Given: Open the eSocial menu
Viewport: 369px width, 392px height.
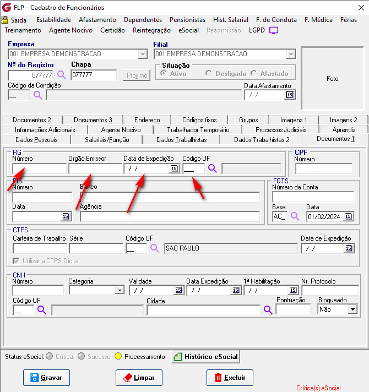Looking at the screenshot, I should coord(189,30).
